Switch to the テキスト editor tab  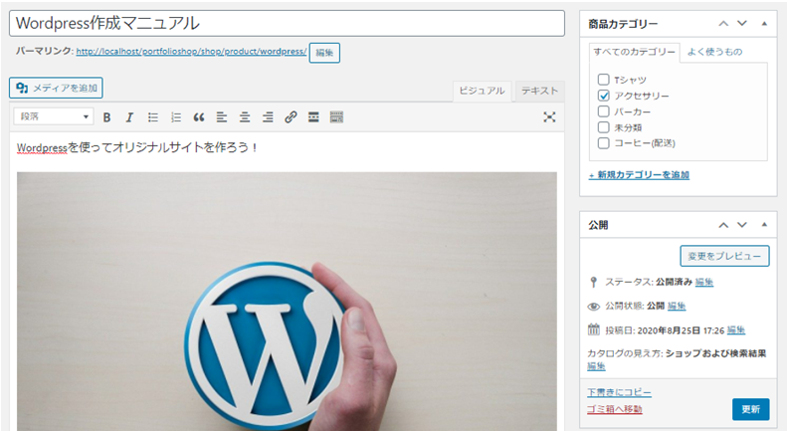click(x=539, y=91)
